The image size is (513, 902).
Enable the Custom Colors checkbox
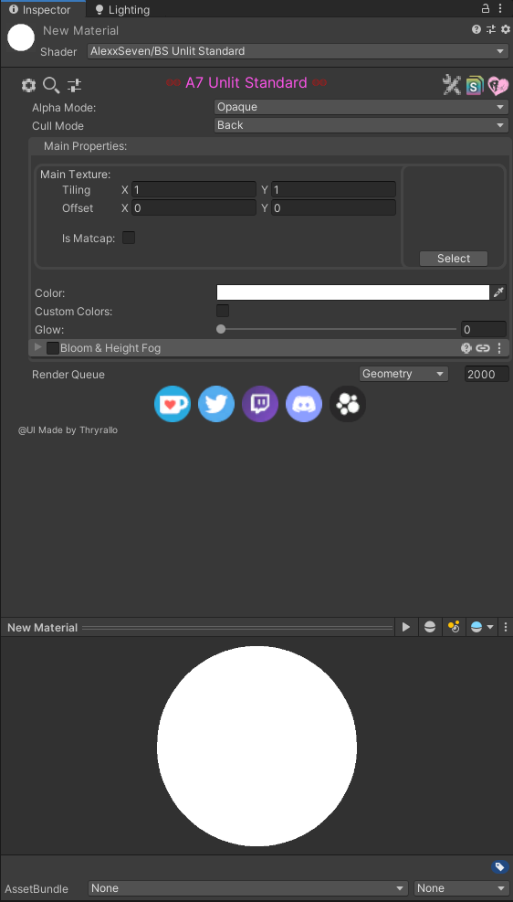tap(223, 311)
